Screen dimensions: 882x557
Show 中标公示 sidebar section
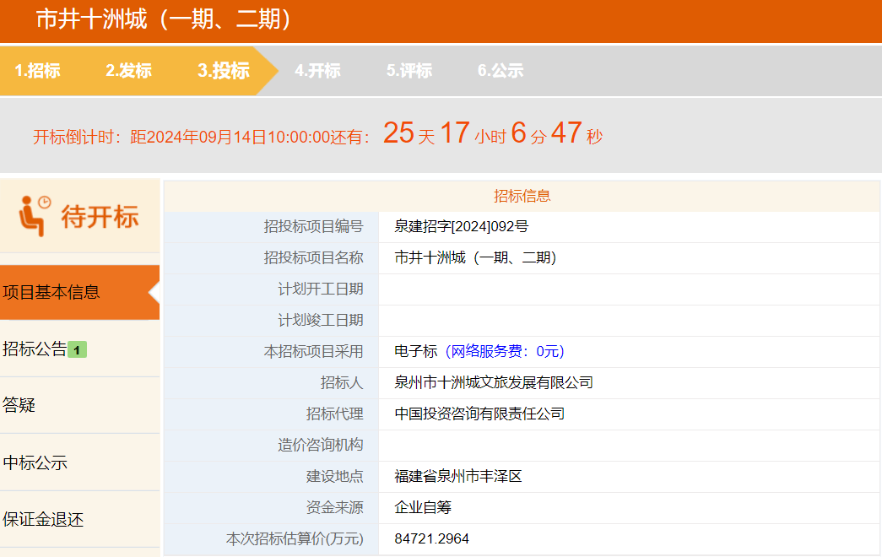point(35,462)
